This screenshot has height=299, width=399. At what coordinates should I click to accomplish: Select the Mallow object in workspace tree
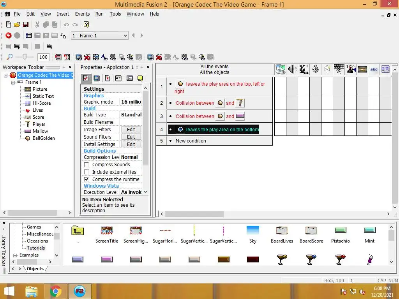40,131
